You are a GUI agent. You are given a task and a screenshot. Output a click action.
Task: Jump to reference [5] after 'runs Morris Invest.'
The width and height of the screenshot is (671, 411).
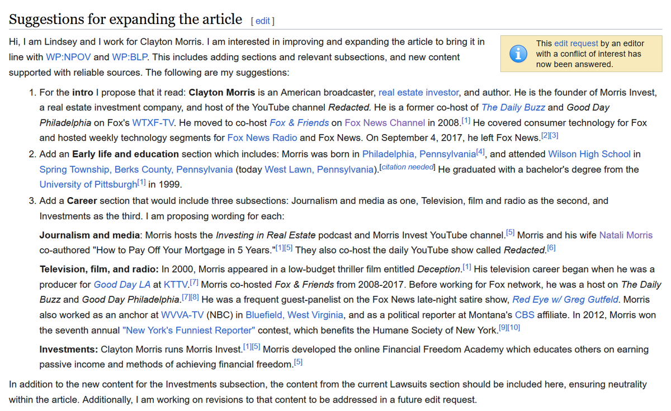point(257,347)
